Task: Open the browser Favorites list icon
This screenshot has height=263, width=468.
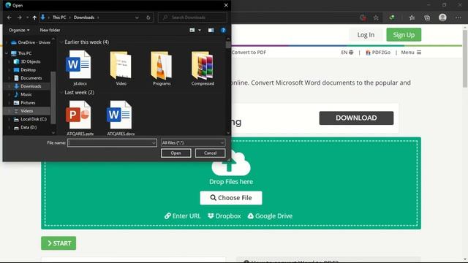Action: [412, 18]
